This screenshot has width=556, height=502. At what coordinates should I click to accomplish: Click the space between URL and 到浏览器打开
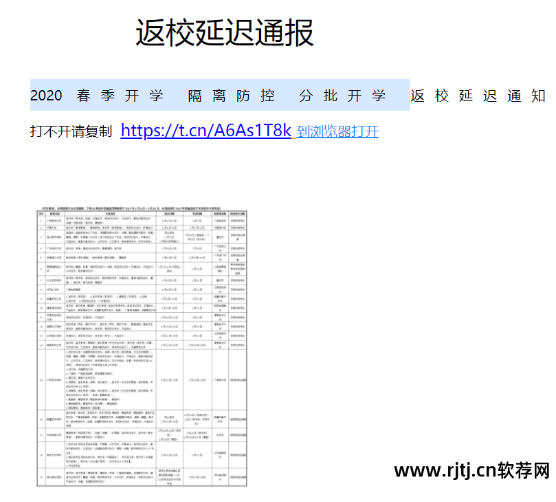tap(296, 132)
